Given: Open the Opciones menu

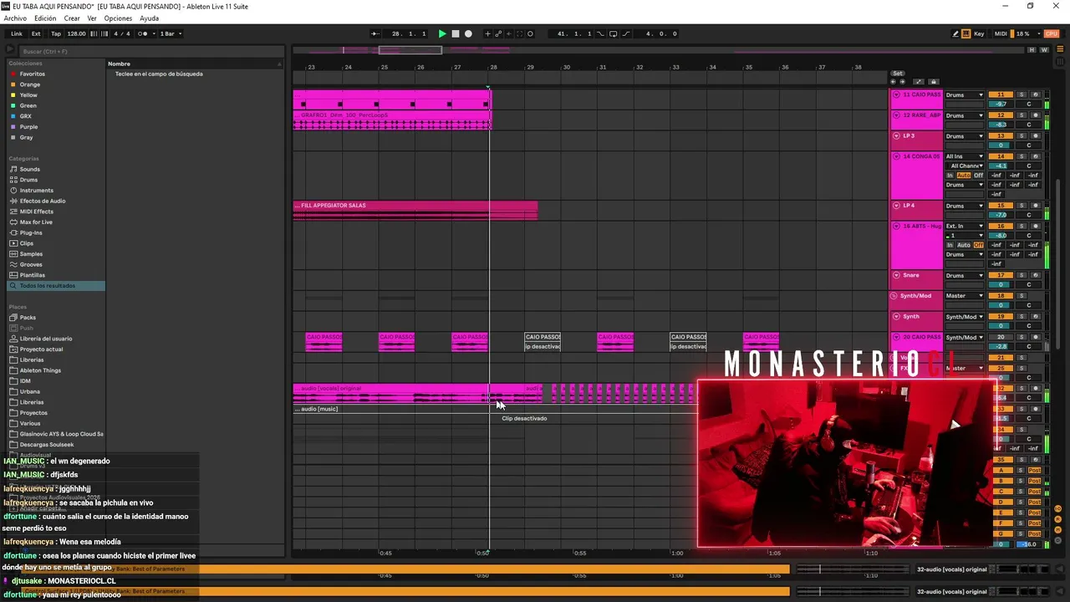Looking at the screenshot, I should pos(118,18).
